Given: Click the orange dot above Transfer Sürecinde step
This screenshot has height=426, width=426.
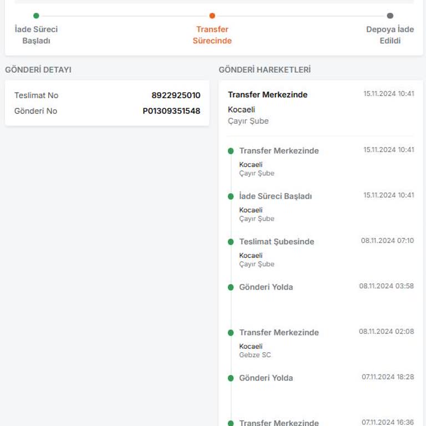Looking at the screenshot, I should pyautogui.click(x=212, y=16).
